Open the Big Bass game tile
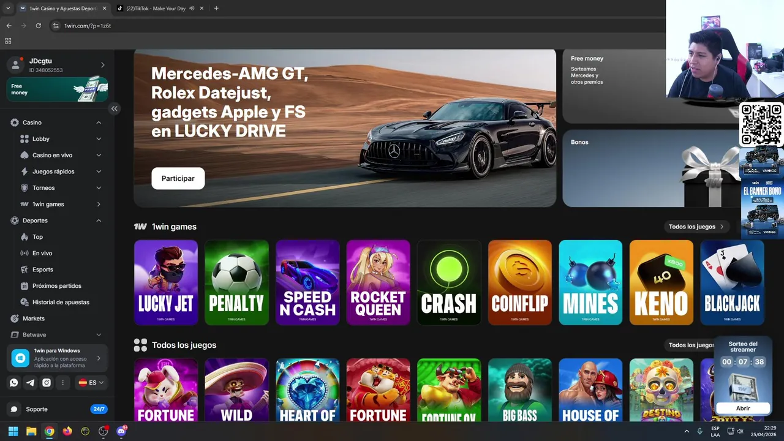The height and width of the screenshot is (441, 784). tap(520, 390)
